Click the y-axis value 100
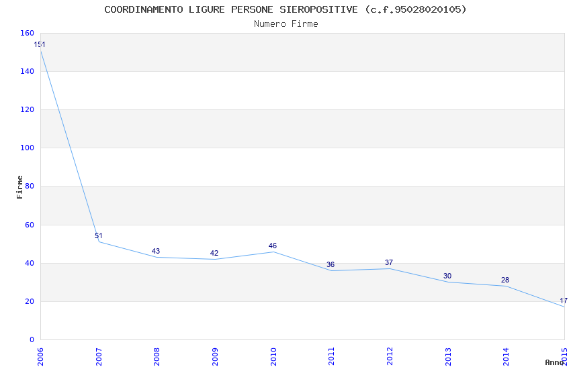The height and width of the screenshot is (369, 571). 28,148
